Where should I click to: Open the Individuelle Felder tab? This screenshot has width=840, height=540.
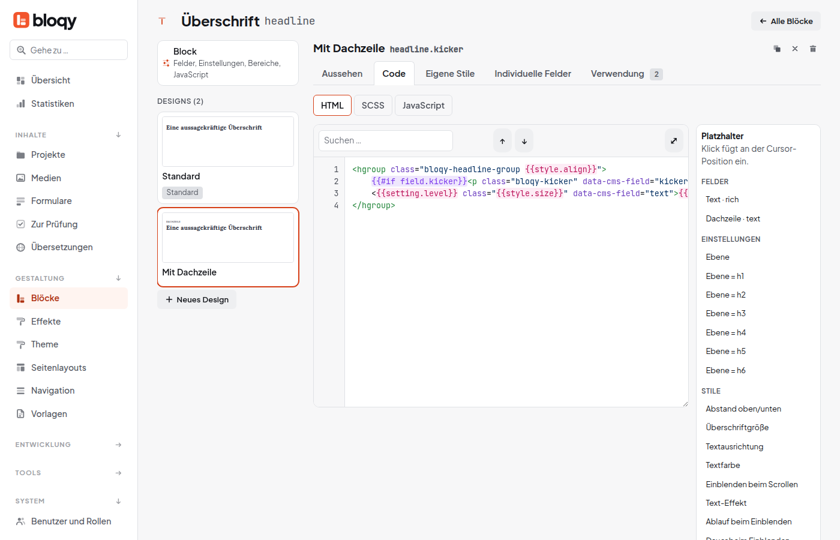[x=533, y=74]
